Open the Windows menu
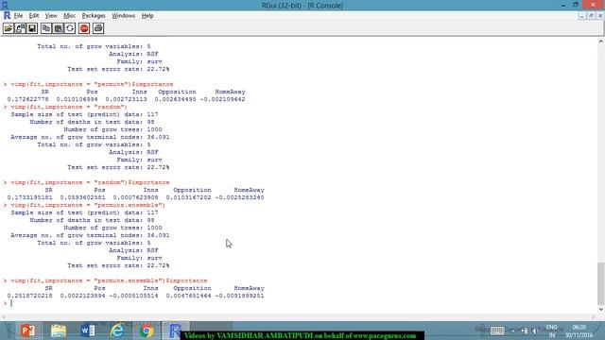Screen dimensions: 605x340 [x=124, y=16]
